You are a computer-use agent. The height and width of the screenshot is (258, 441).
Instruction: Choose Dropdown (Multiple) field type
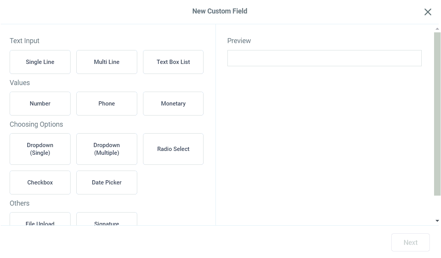106,149
